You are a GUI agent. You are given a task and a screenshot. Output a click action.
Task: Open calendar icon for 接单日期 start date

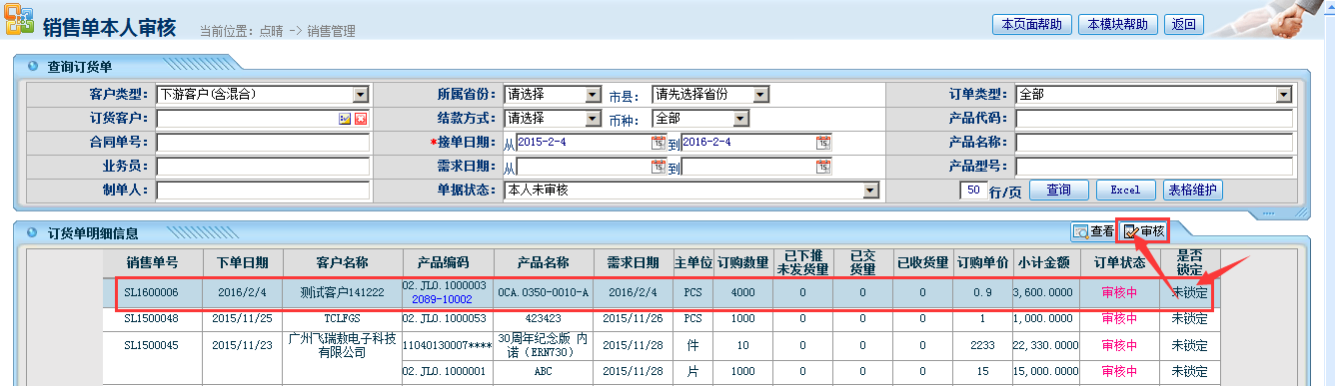click(658, 143)
